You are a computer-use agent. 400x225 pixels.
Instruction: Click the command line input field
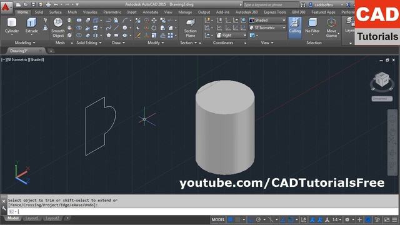pyautogui.click(x=203, y=211)
